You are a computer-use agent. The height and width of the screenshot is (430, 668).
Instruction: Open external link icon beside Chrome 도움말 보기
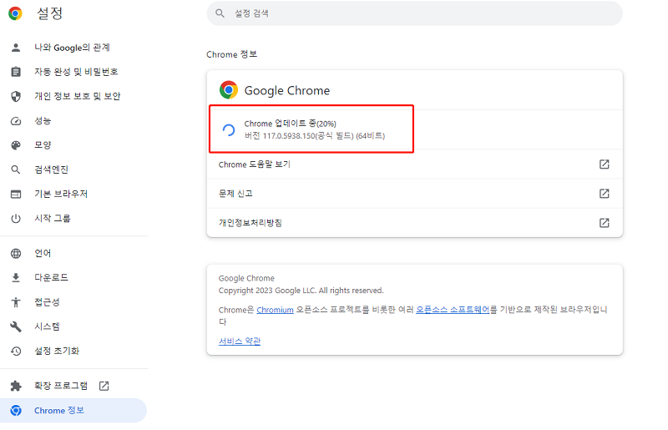coord(605,164)
